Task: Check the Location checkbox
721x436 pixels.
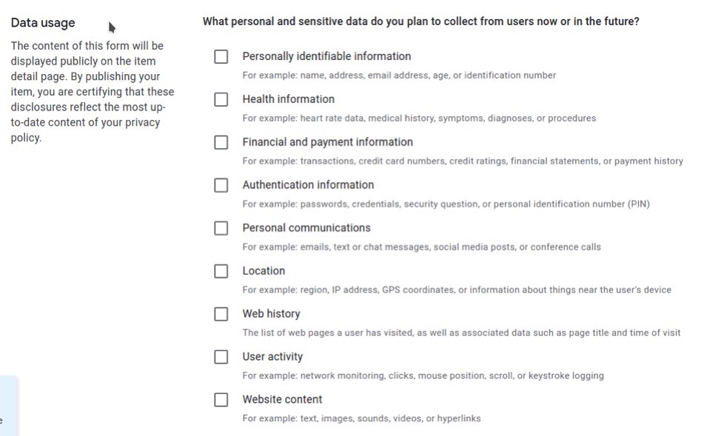Action: point(221,272)
